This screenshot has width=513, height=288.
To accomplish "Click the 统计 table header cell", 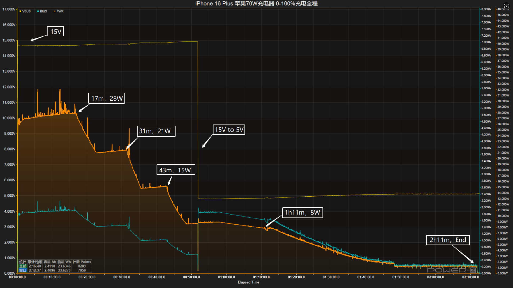I will (x=23, y=262).
